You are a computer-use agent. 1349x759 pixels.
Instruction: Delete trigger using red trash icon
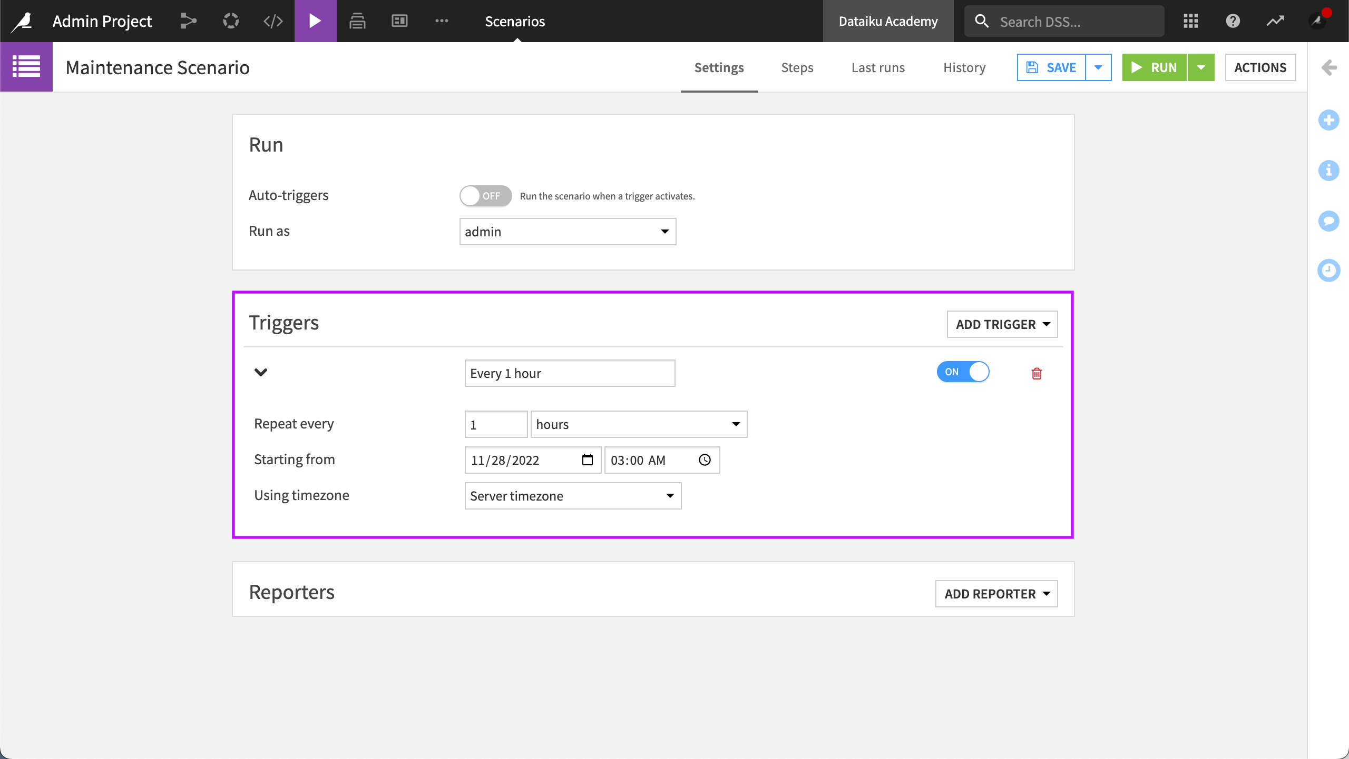[x=1037, y=373]
